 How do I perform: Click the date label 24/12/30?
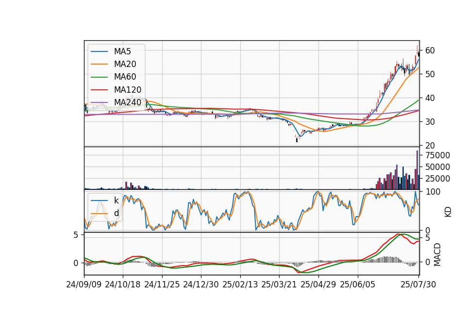tap(201, 285)
